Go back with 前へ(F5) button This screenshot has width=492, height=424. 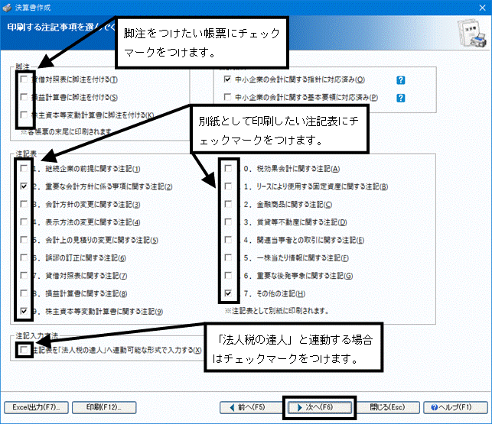[251, 408]
